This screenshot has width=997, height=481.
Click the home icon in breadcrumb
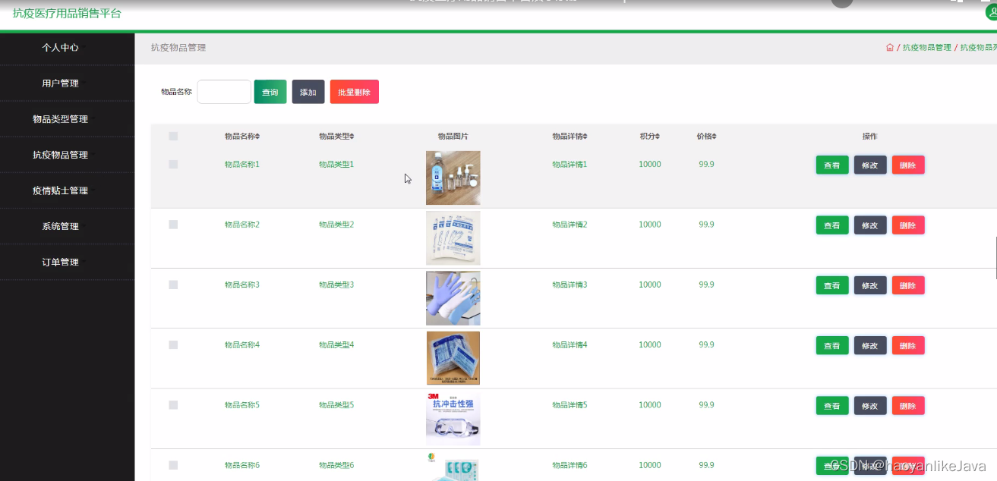pos(890,47)
